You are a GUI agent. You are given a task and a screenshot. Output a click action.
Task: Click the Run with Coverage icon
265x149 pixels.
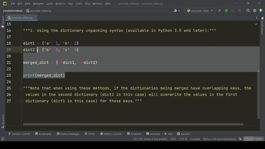pyautogui.click(x=233, y=11)
